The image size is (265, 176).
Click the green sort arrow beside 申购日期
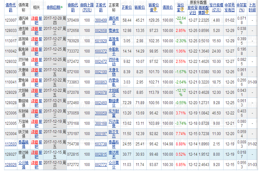point(62,7)
